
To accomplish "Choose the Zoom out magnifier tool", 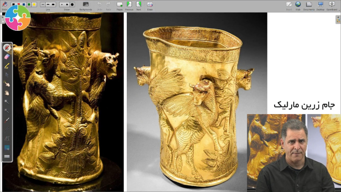I will [7, 111].
